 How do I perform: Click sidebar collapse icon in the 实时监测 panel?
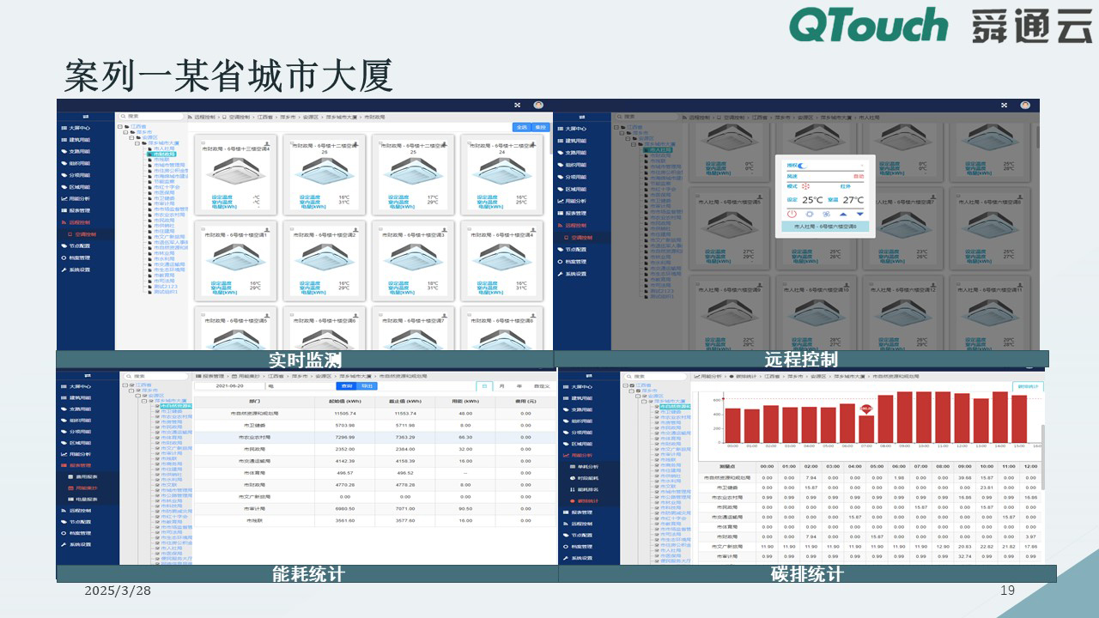[86, 116]
